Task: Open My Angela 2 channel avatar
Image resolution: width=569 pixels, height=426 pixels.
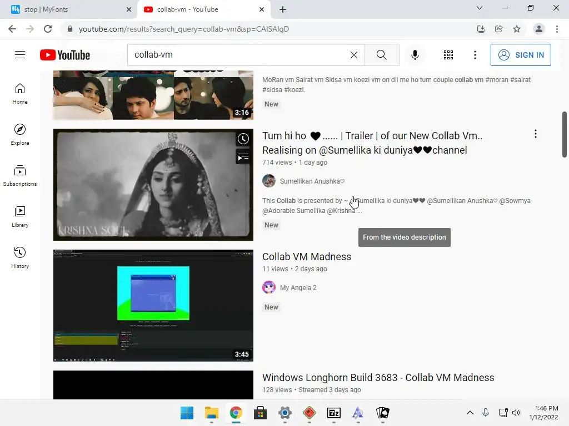Action: [269, 287]
